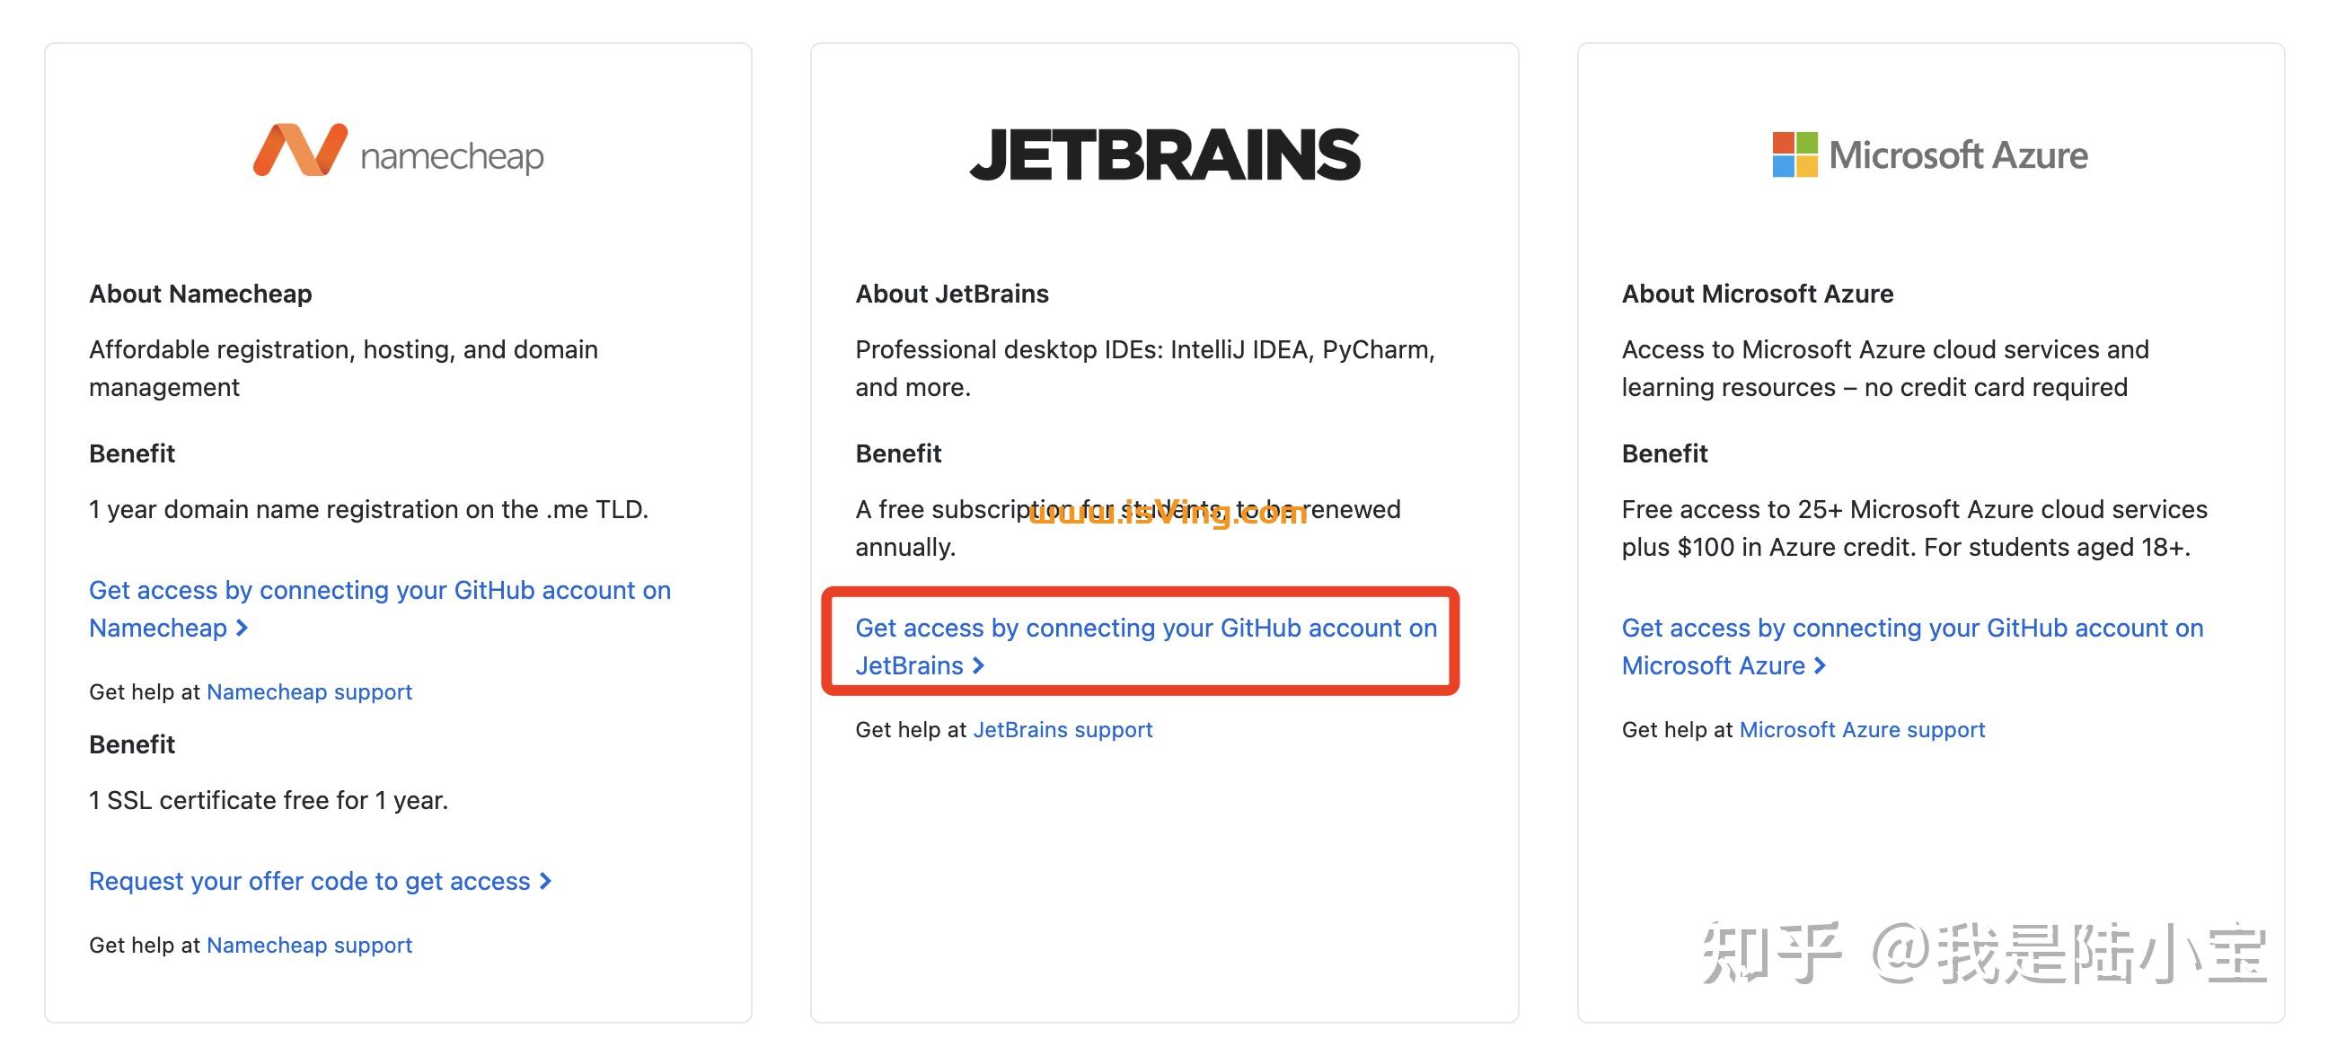Viewport: 2328px width, 1047px height.
Task: Click the chevron after "JetBrains" access link
Action: tap(982, 665)
